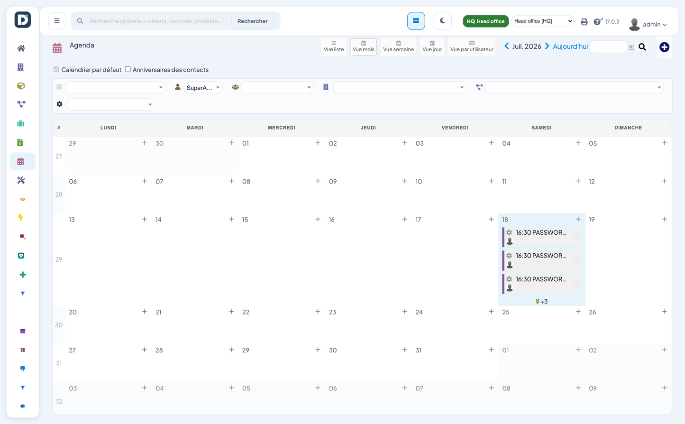
Task: Open Projects icon in sidebar
Action: (21, 104)
